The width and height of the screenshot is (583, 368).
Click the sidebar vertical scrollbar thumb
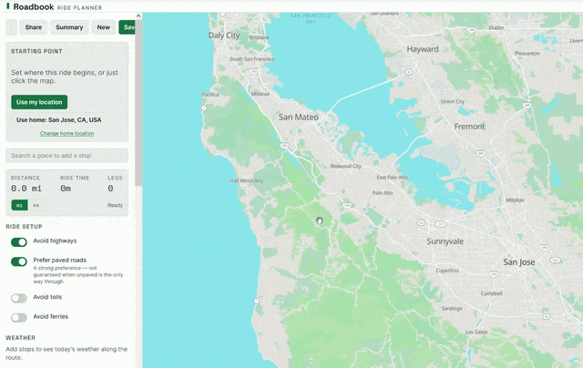[x=138, y=102]
